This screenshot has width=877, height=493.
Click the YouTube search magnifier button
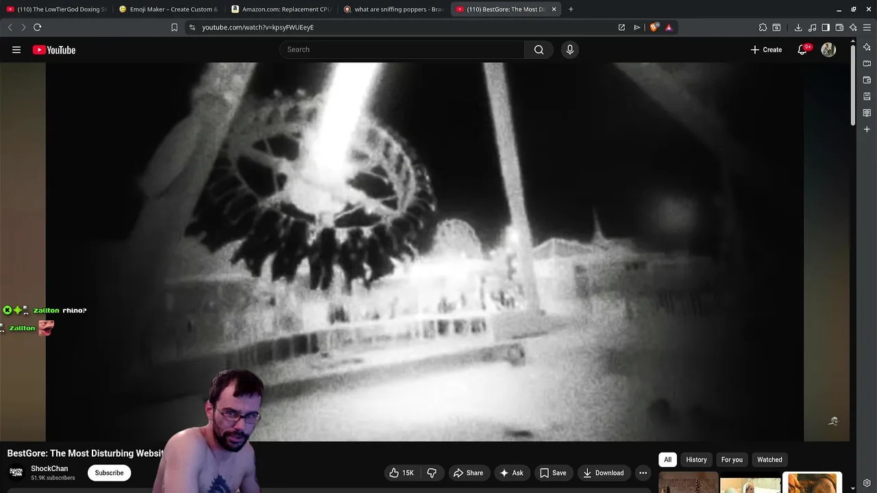539,50
